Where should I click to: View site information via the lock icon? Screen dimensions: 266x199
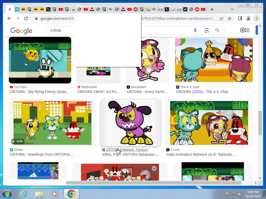(x=36, y=18)
